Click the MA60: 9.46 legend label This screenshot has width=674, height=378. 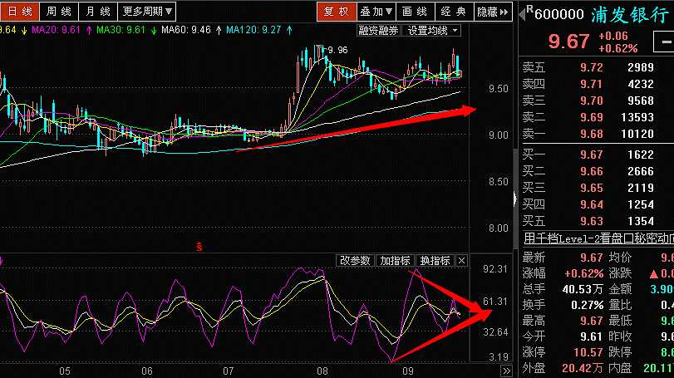[186, 30]
